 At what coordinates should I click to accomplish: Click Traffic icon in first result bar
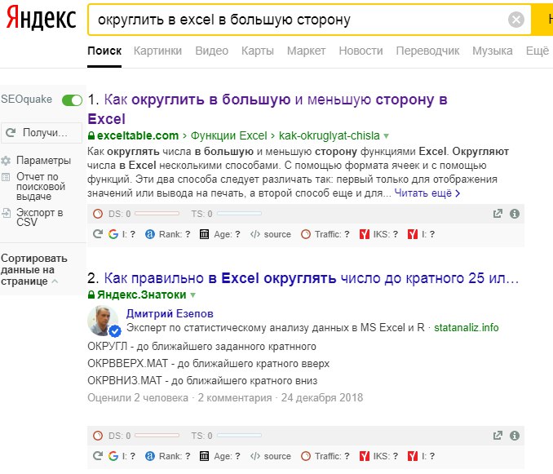point(306,234)
